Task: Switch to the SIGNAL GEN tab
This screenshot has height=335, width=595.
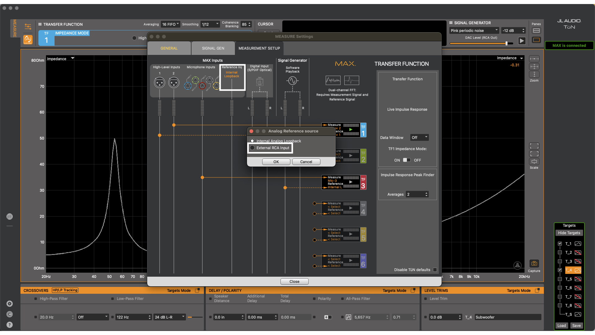Action: (x=213, y=48)
